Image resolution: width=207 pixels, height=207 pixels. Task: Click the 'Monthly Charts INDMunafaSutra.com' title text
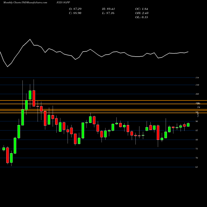pyautogui.click(x=25, y=2)
